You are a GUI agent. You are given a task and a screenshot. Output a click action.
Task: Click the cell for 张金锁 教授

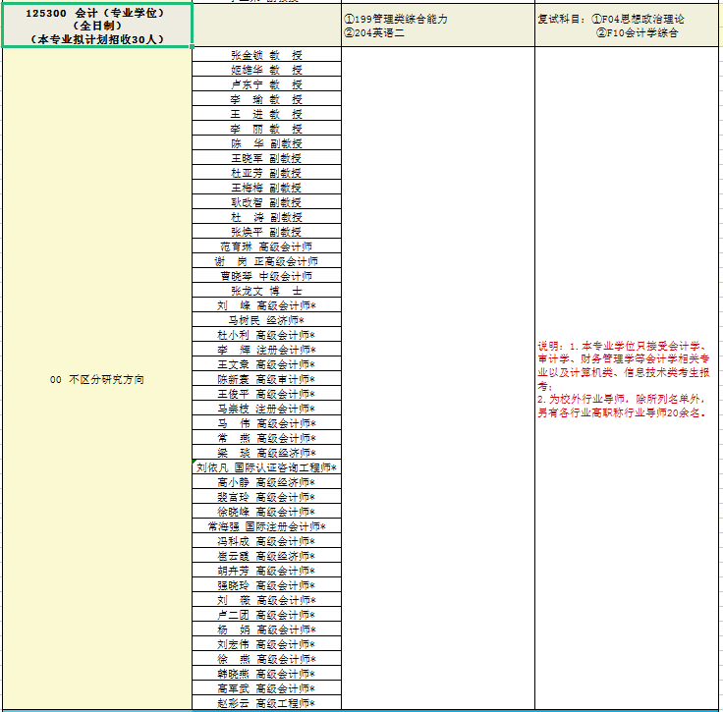click(266, 55)
